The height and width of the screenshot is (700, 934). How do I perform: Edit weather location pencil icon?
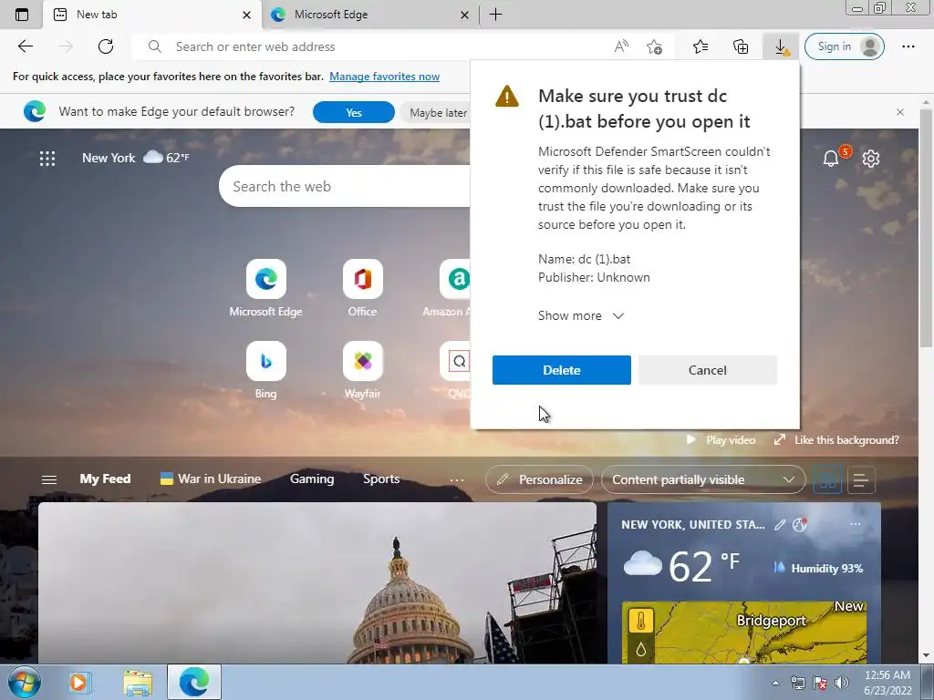pos(780,524)
